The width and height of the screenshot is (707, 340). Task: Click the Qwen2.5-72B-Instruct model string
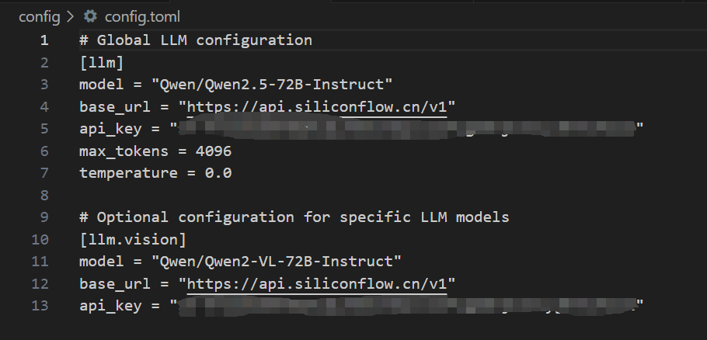coord(271,84)
